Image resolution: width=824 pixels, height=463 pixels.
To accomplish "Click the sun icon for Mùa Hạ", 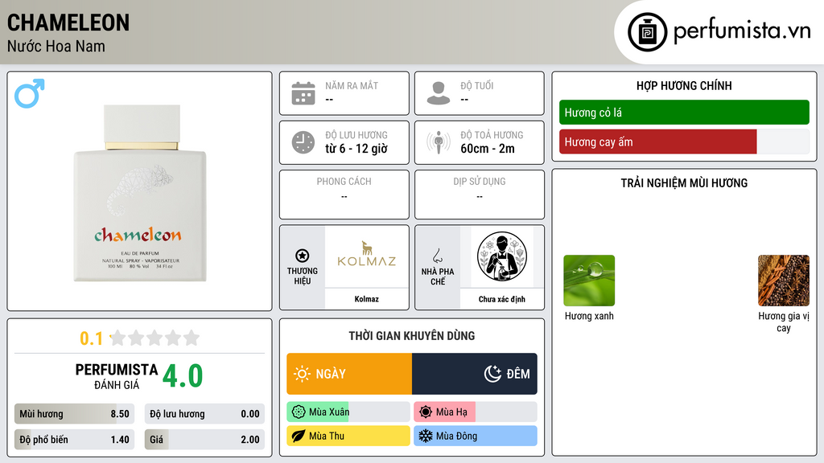I will [x=426, y=412].
